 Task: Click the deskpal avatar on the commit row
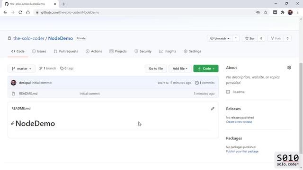tap(14, 83)
